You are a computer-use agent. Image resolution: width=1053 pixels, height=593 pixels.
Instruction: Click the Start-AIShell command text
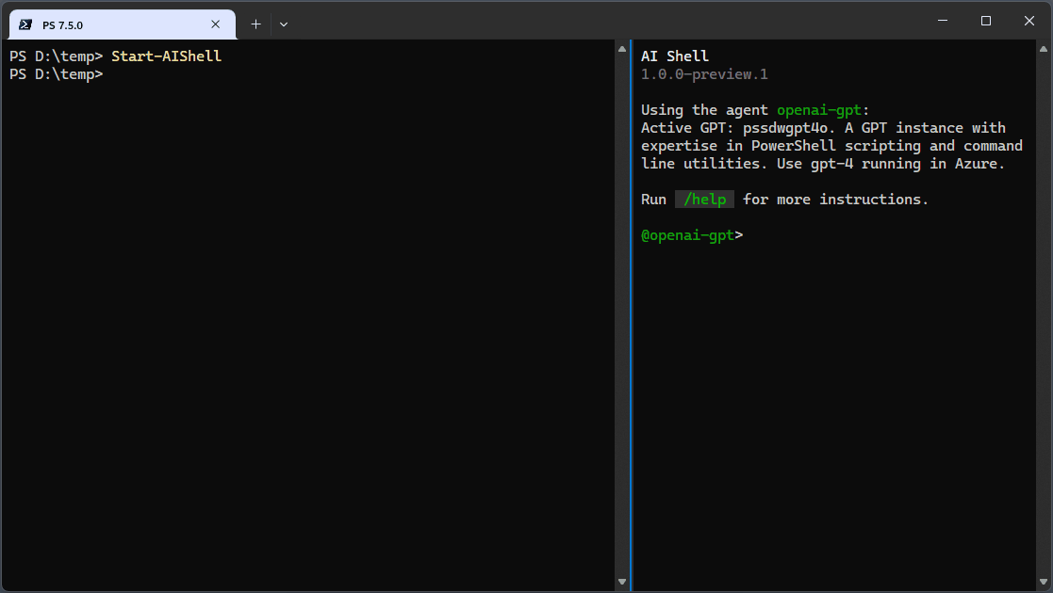point(166,56)
